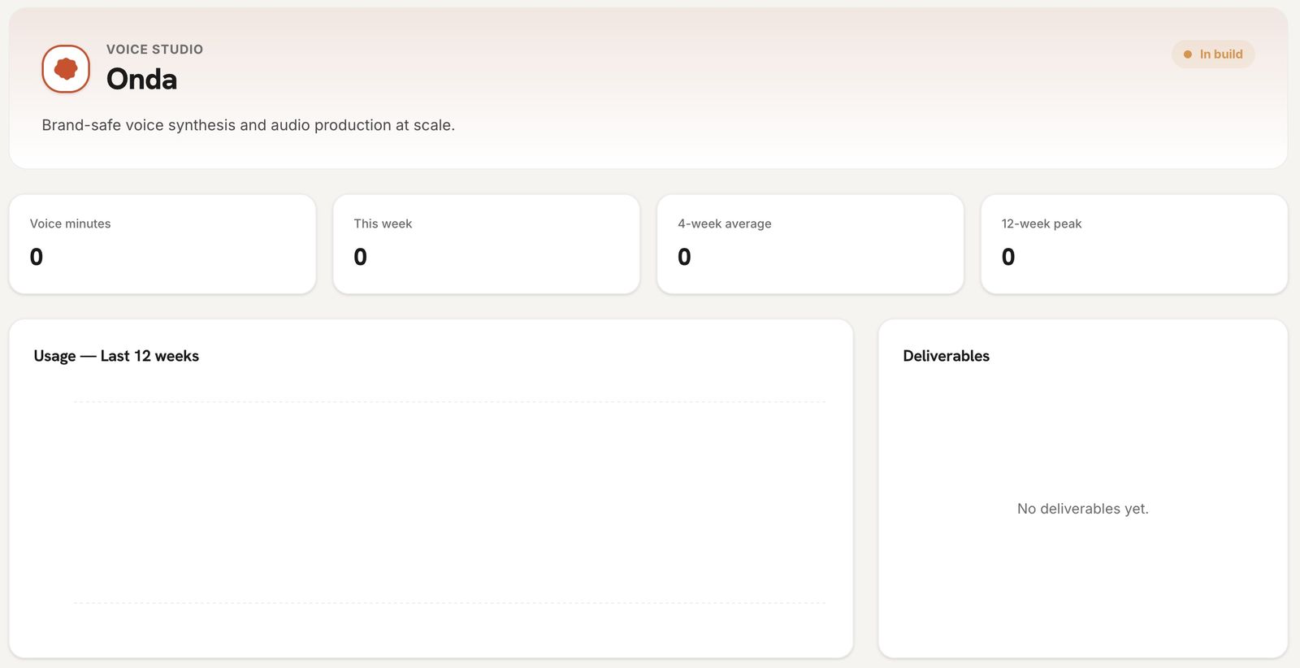
Task: Click the Voice minutes zero value
Action: 37,257
